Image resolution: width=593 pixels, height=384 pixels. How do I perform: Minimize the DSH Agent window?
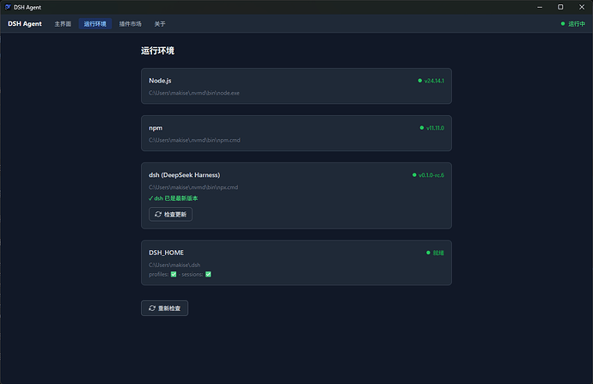coord(540,7)
